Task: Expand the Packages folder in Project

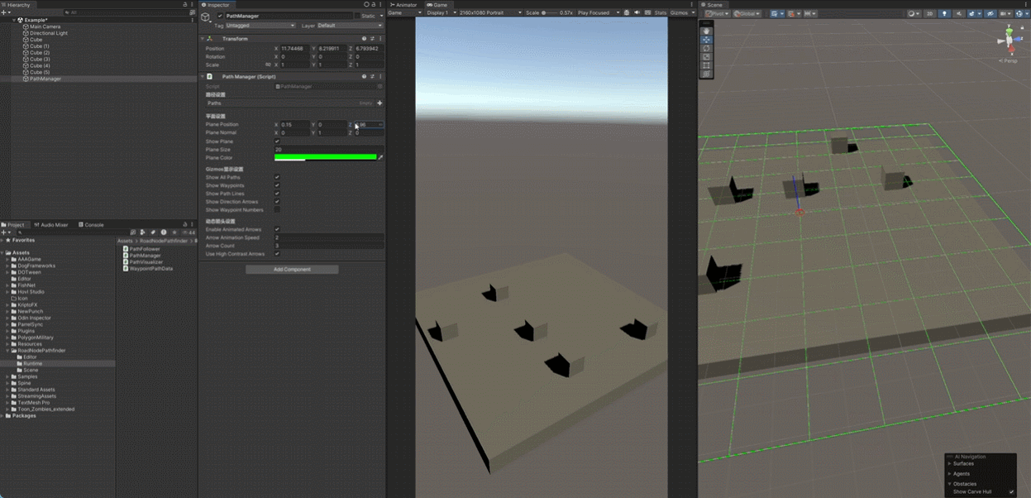Action: click(x=2, y=416)
